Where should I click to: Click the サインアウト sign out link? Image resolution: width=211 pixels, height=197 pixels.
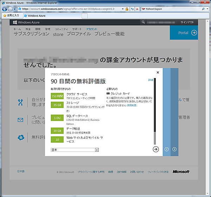pyautogui.click(x=187, y=22)
